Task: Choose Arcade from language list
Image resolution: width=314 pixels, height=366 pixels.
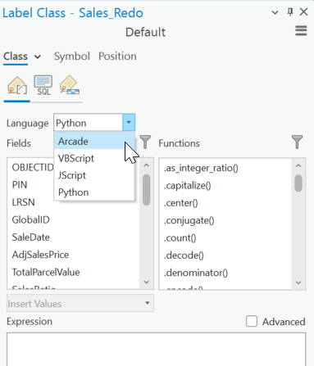Action: click(94, 141)
